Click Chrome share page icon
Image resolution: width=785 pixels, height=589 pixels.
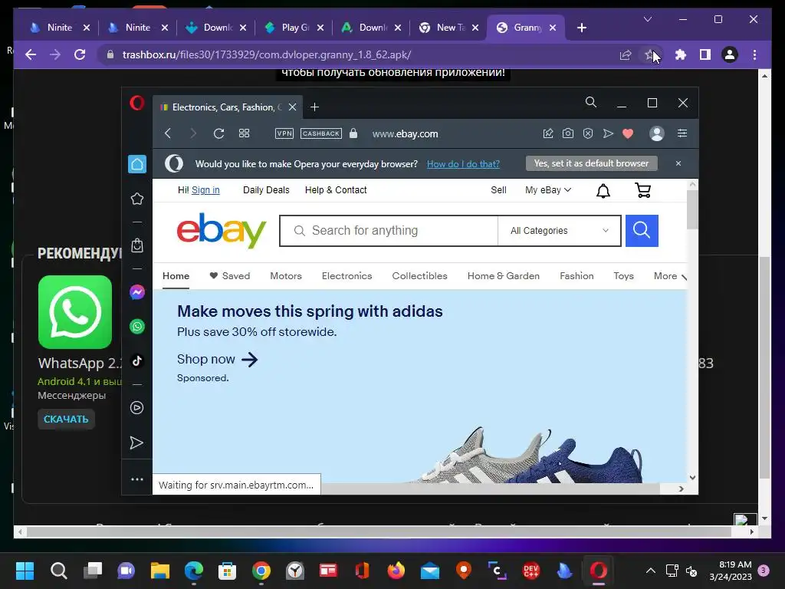tap(626, 54)
